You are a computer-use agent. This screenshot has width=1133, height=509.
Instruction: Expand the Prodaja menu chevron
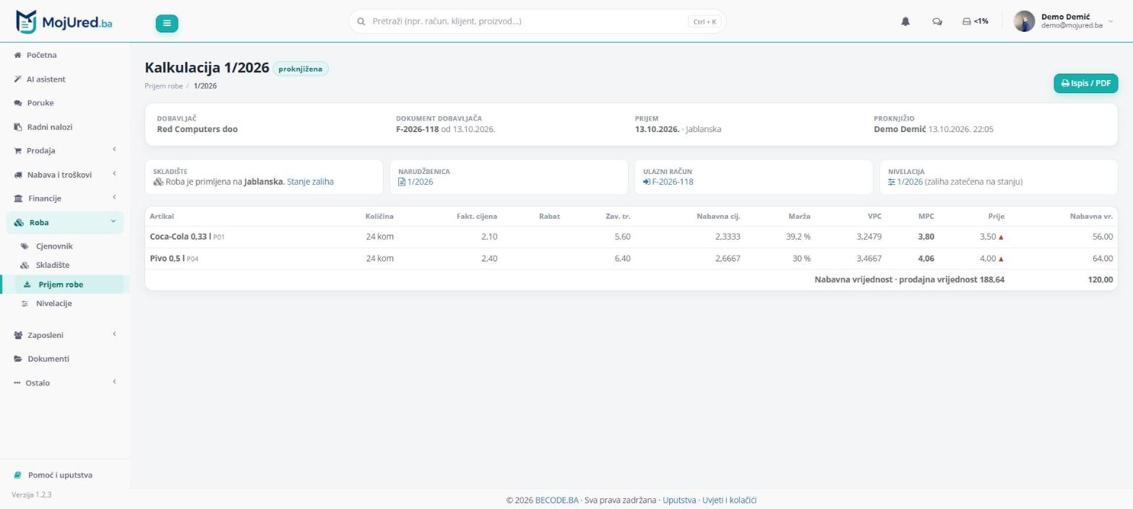coord(113,150)
